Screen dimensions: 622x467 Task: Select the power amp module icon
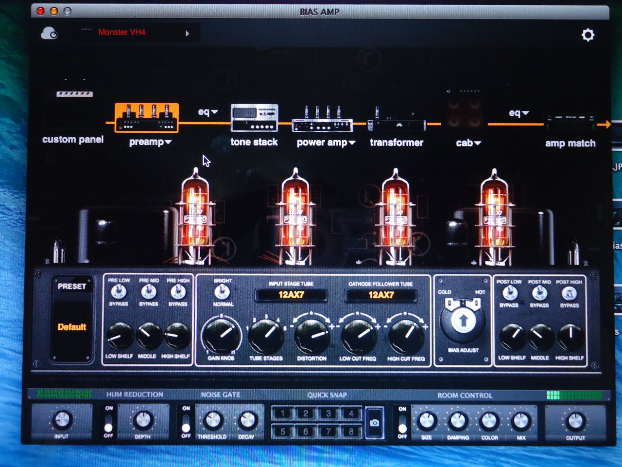click(322, 119)
